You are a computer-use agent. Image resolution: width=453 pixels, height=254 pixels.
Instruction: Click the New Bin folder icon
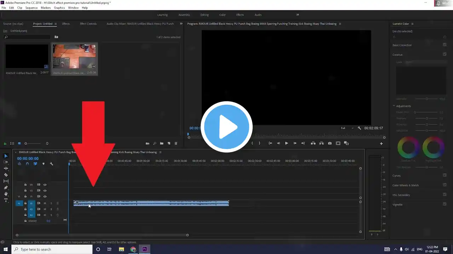(162, 144)
